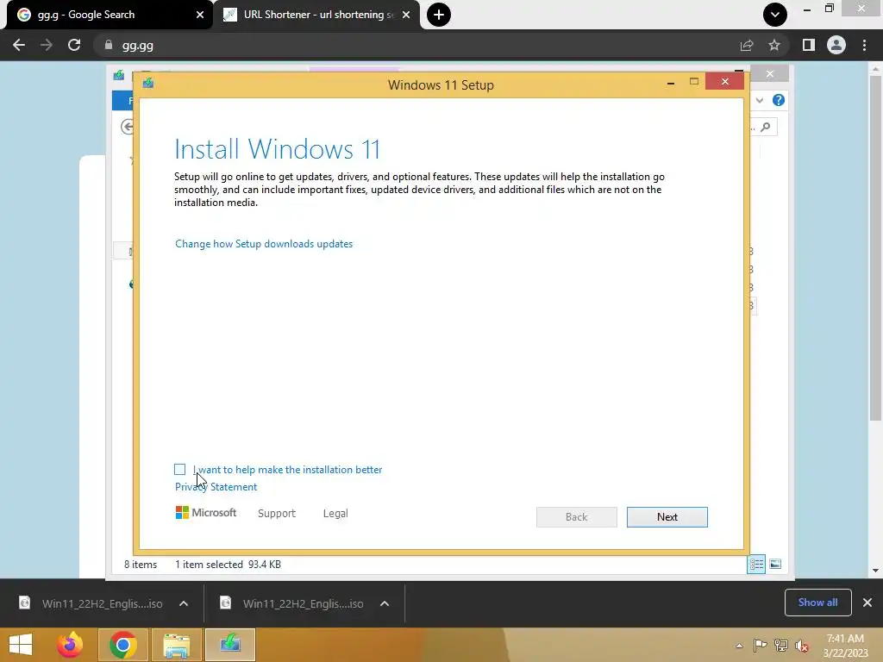Click the Windows 11 Setup title bar icon
Screen dimensions: 883x662
(148, 84)
